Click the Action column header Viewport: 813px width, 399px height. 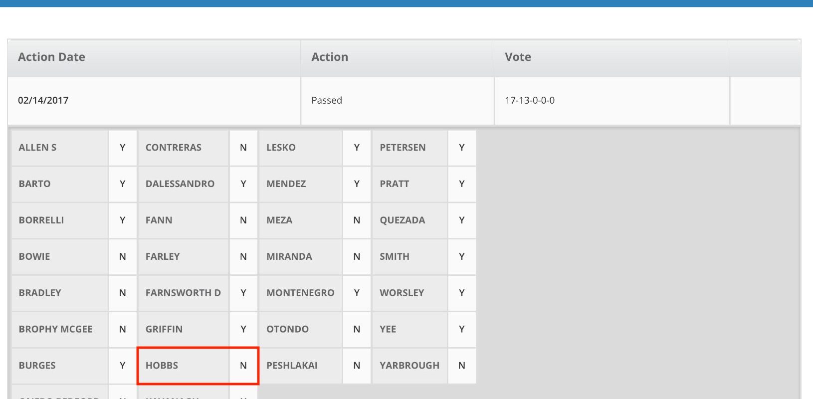pyautogui.click(x=398, y=57)
